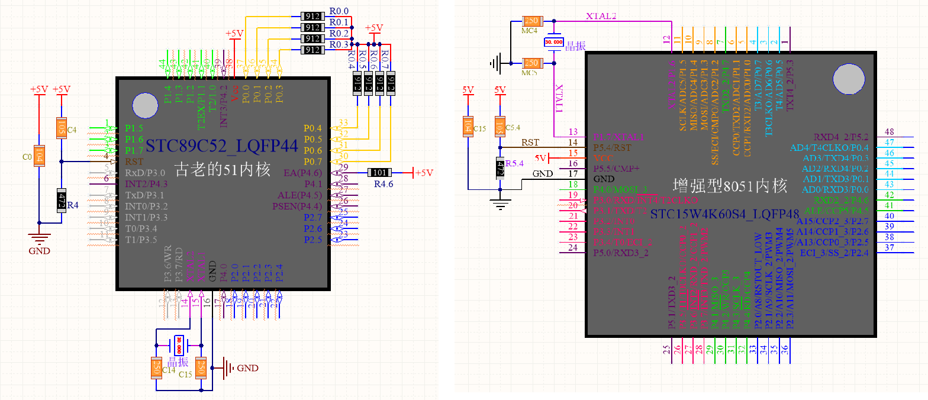Click the R4.6 designator text
The height and width of the screenshot is (400, 928).
pos(383,185)
